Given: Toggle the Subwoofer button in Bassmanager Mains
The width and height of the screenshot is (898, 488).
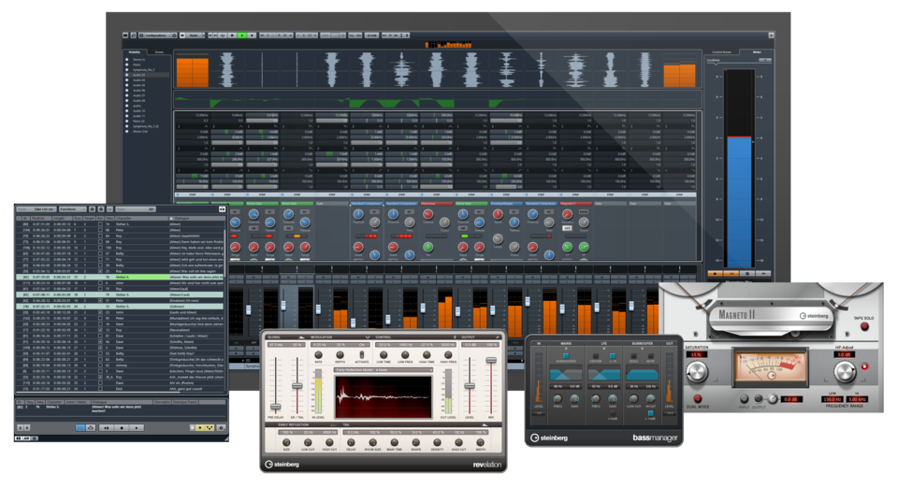Looking at the screenshot, I should point(566,356).
